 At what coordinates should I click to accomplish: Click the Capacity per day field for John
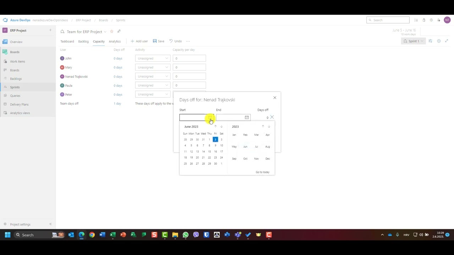click(189, 58)
